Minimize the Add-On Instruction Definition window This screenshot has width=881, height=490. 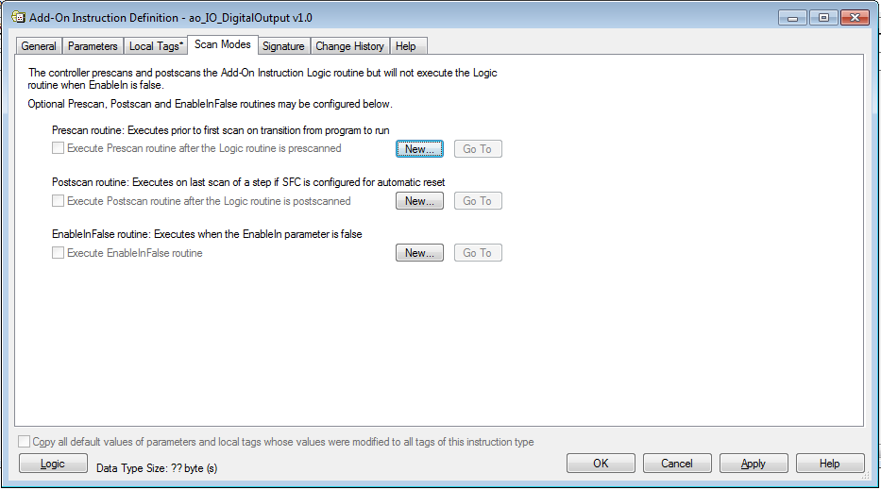click(793, 18)
